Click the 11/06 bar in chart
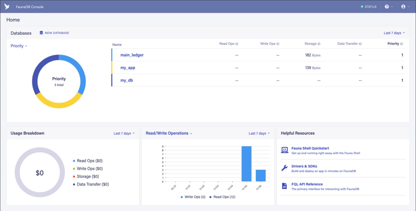This screenshot has width=416, height=211. point(261,175)
